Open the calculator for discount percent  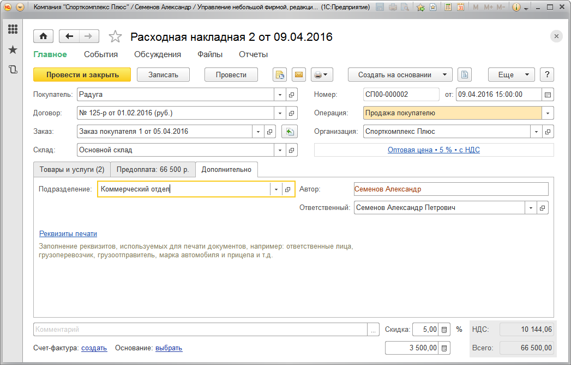[445, 330]
